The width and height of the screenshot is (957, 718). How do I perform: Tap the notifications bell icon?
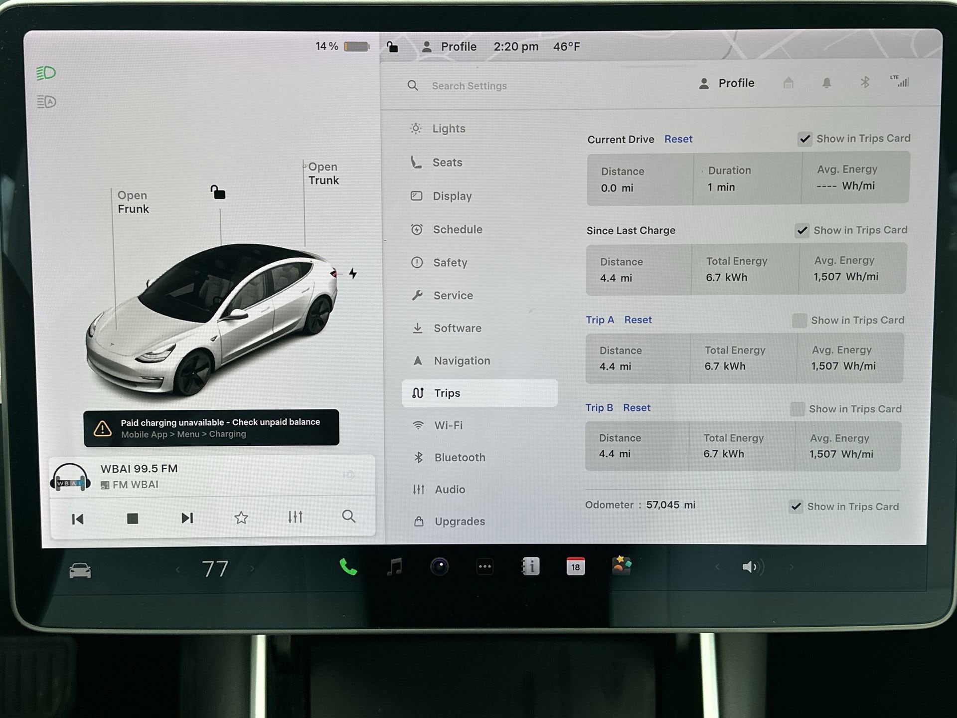[826, 83]
